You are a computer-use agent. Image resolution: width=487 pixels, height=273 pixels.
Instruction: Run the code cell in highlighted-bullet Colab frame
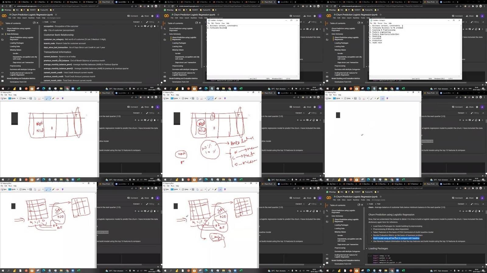pyautogui.click(x=370, y=256)
